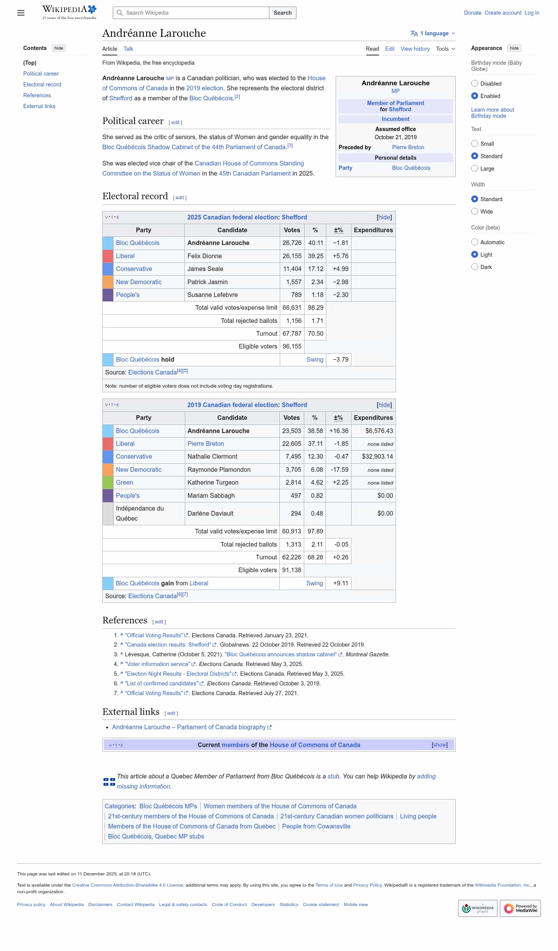Open the Pierre Breton link in infobox
The width and height of the screenshot is (558, 951).
click(x=408, y=147)
